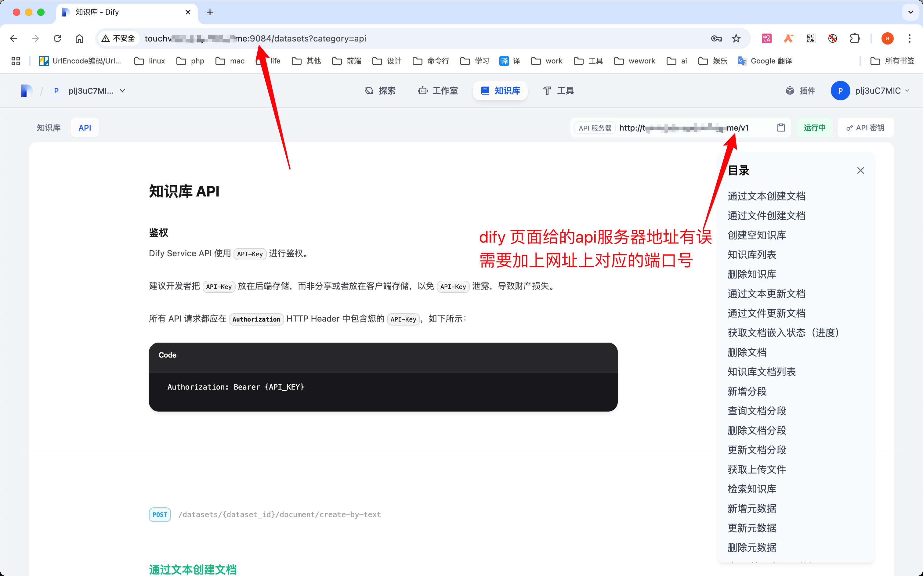Viewport: 923px width, 576px height.
Task: Go to the 探索 explore section
Action: [380, 91]
